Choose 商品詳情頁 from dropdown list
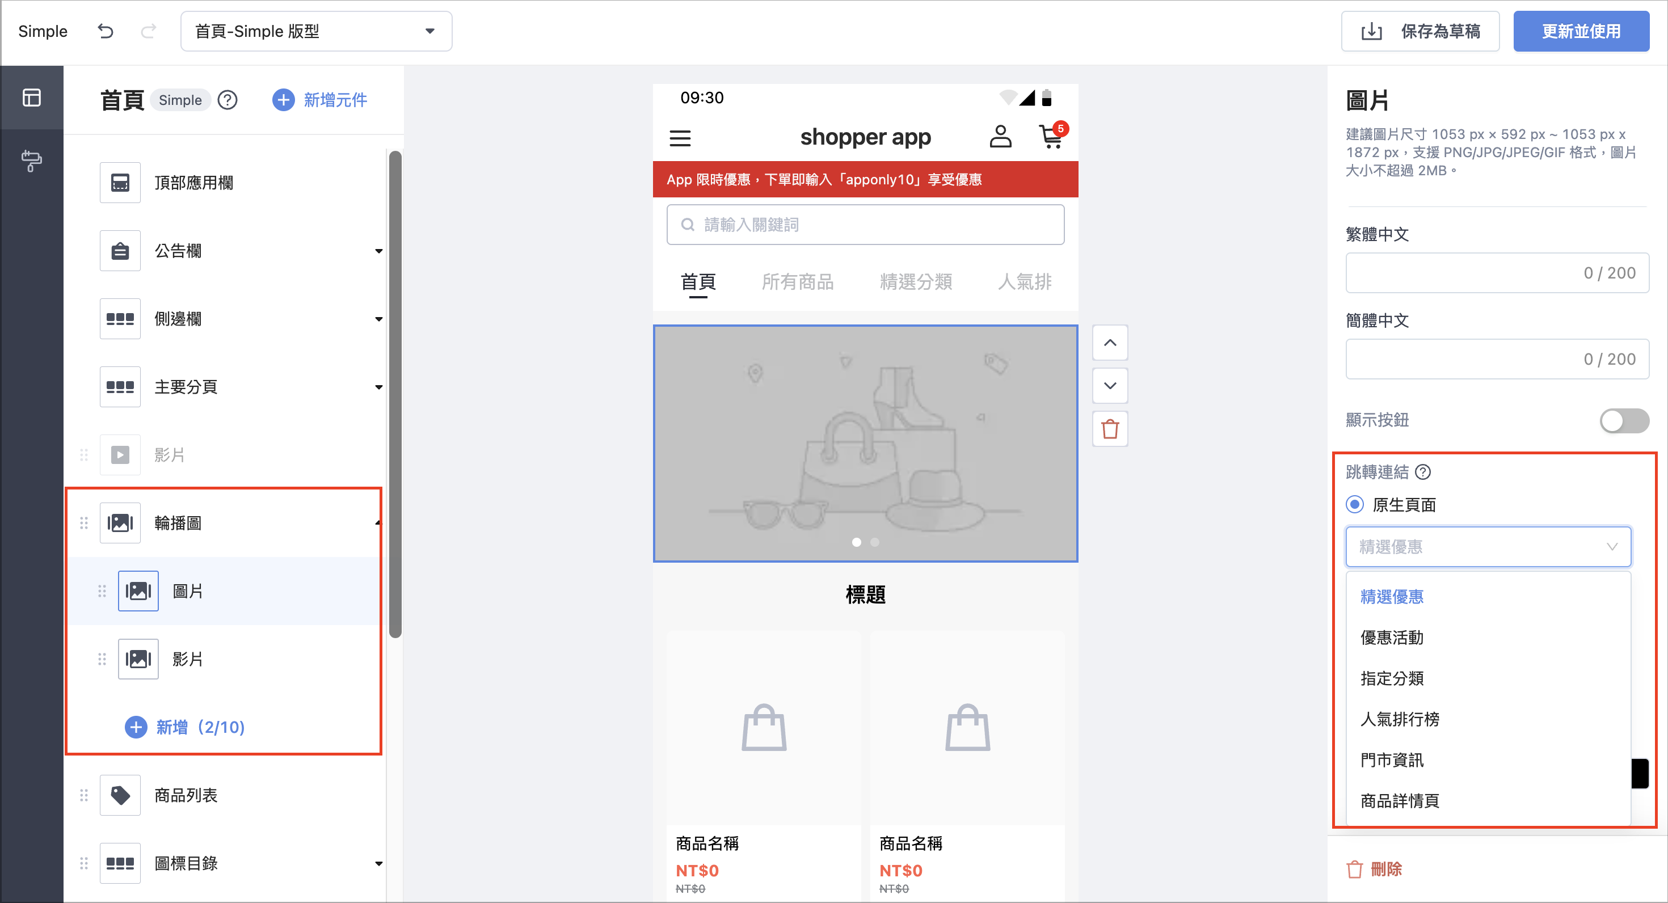The width and height of the screenshot is (1668, 903). pyautogui.click(x=1488, y=801)
